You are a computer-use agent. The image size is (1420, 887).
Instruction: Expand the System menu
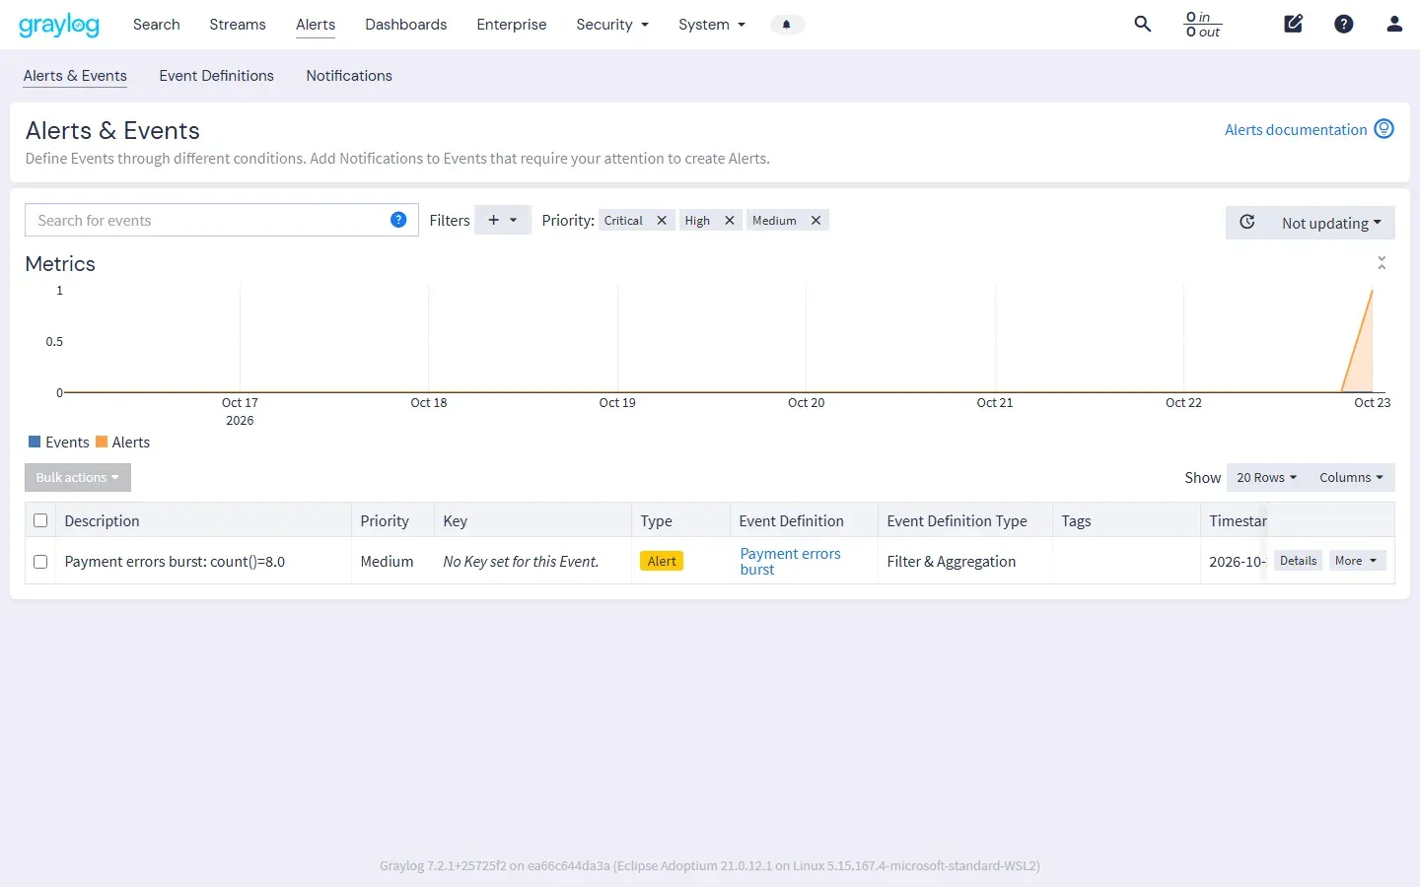coord(712,25)
